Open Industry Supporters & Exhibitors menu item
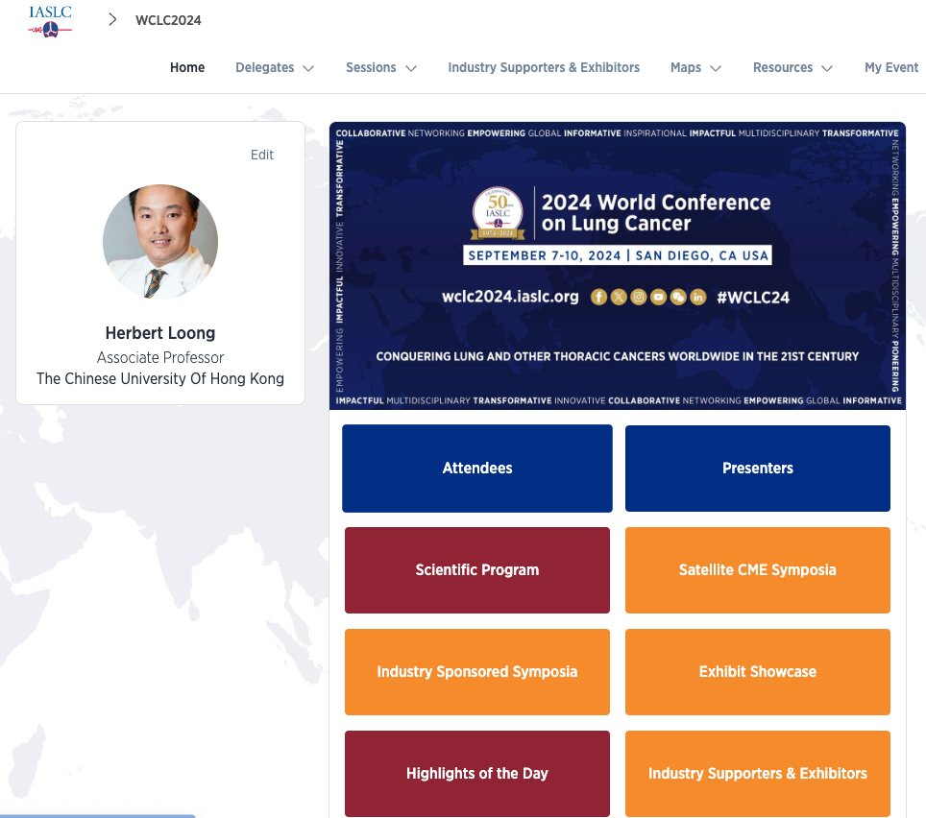The width and height of the screenshot is (926, 818). point(544,67)
